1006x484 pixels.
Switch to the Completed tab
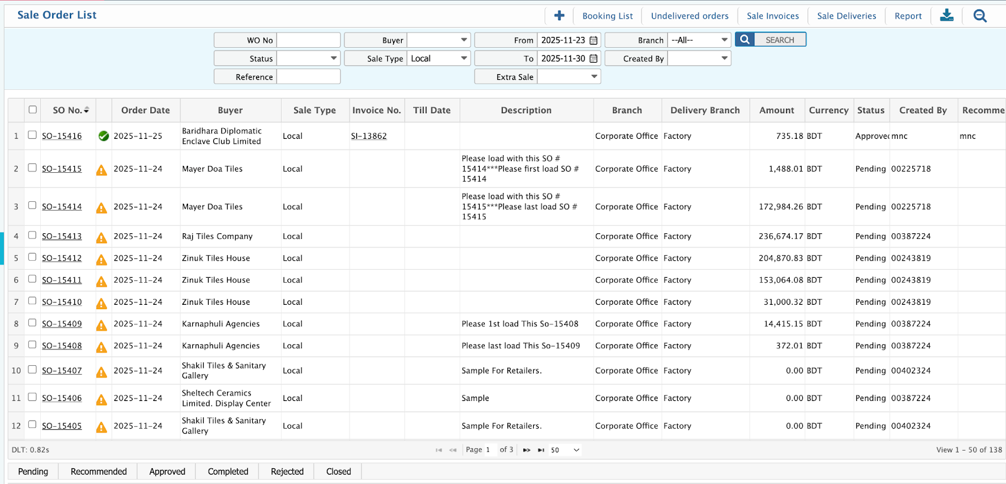(x=228, y=471)
